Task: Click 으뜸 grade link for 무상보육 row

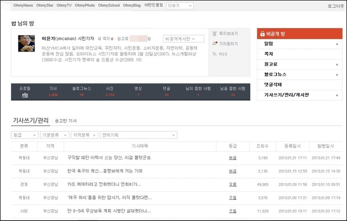Action: click(x=233, y=211)
